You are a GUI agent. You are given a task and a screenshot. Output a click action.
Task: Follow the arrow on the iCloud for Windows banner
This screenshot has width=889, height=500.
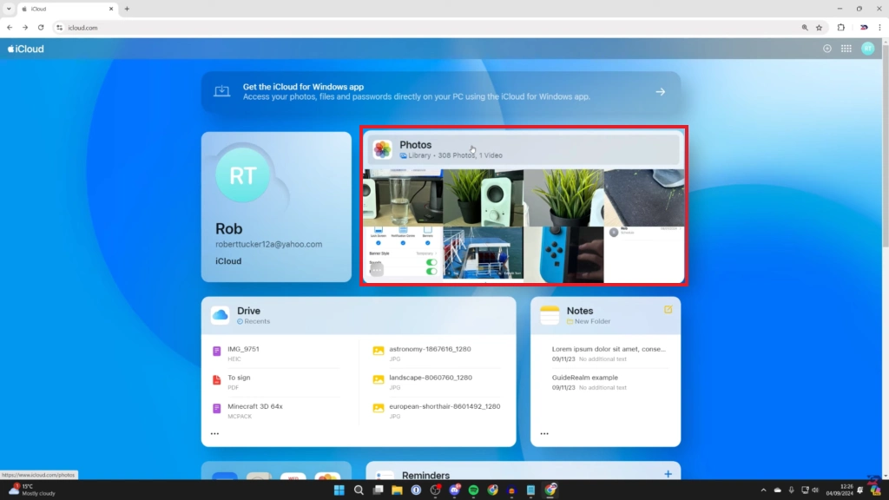[661, 91]
